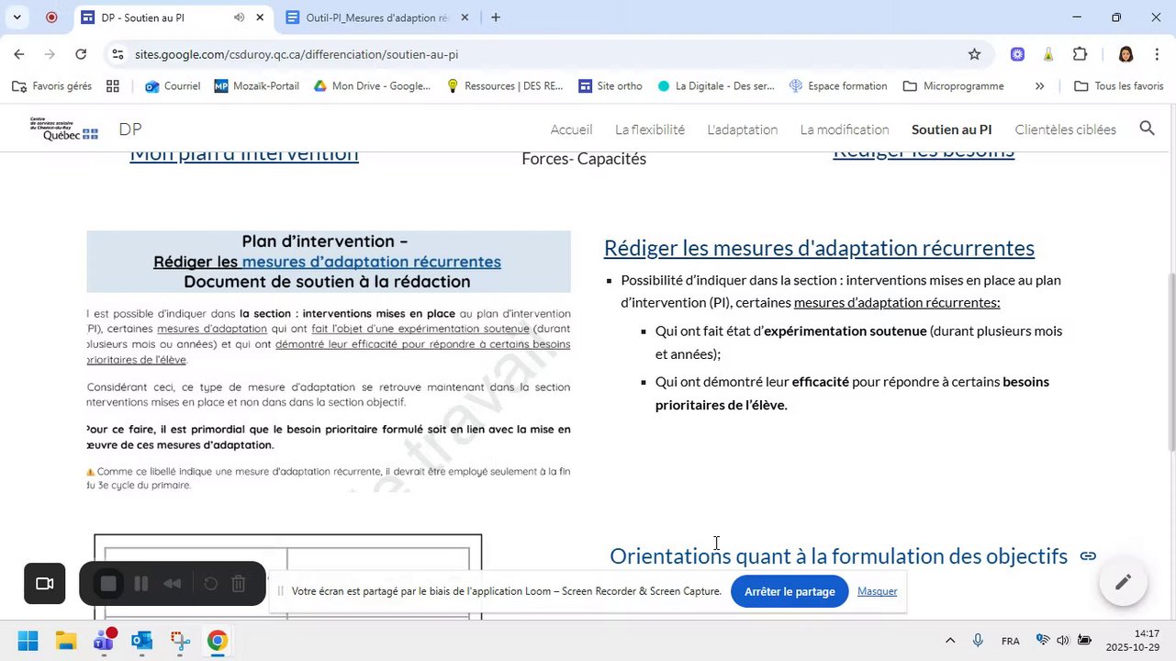Open the Microprogramme bookmarks folder
Image resolution: width=1176 pixels, height=661 pixels.
954,86
